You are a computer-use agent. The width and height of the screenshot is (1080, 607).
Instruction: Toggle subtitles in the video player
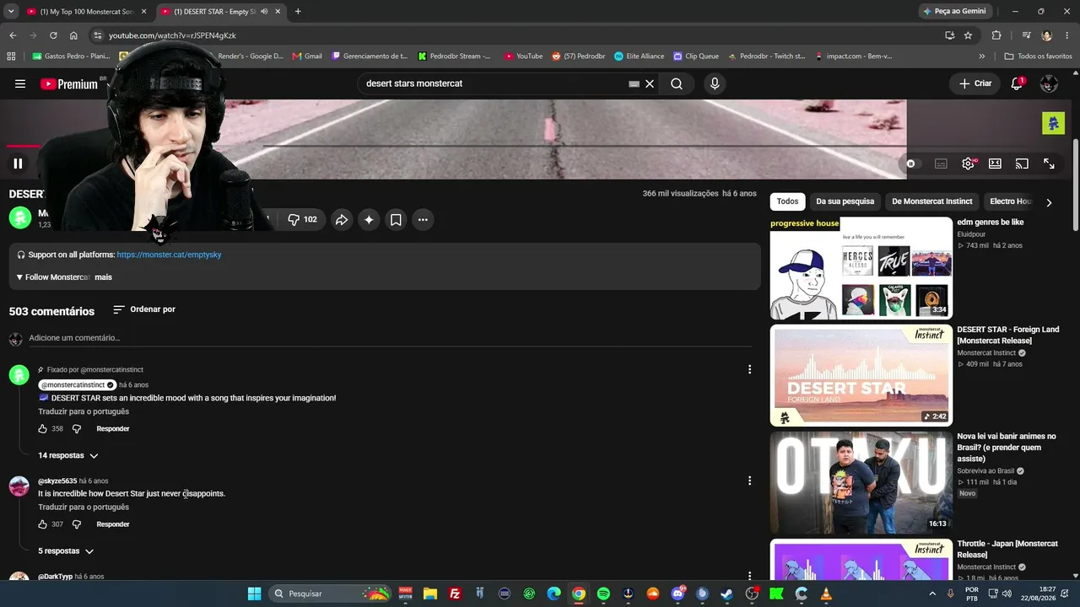[941, 164]
